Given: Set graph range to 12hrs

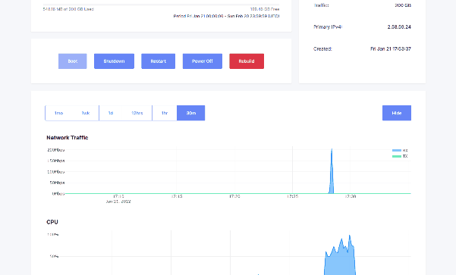Looking at the screenshot, I should 137,113.
